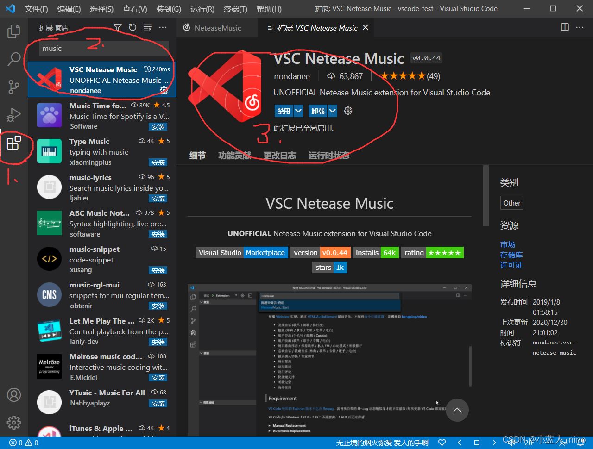Install the Music Time for Spotify extension
Image resolution: width=593 pixels, height=449 pixels.
(158, 127)
